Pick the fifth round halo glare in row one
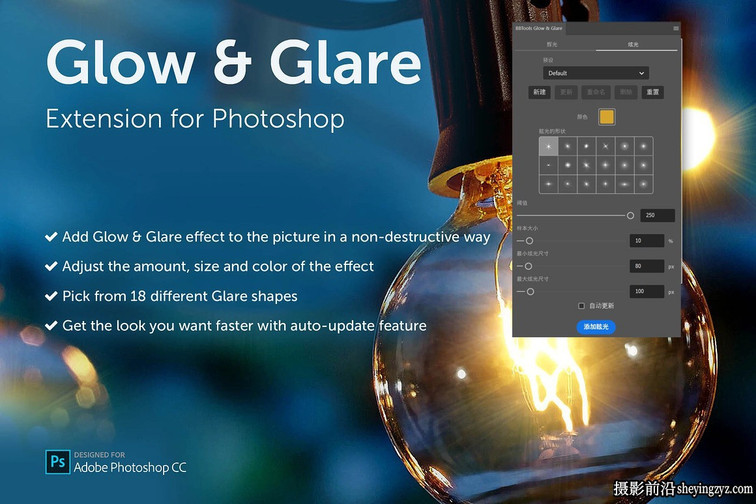Viewport: 756px width, 504px height. click(x=624, y=147)
